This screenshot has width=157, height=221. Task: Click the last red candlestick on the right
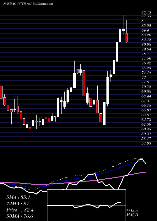[x=127, y=38]
